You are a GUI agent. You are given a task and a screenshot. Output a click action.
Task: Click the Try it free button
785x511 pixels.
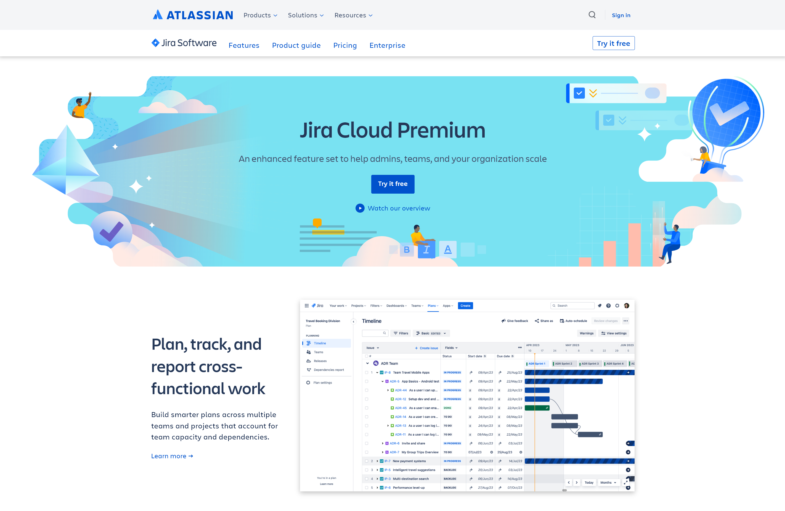click(x=392, y=183)
